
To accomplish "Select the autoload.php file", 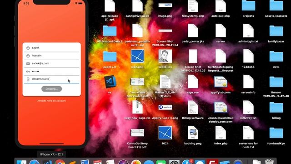I will click(221, 6).
